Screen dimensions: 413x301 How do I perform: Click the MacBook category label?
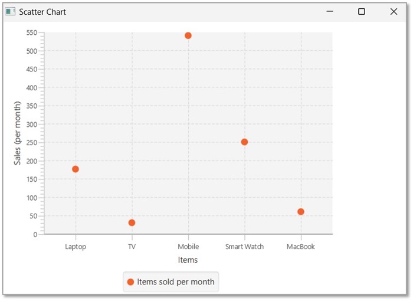(301, 247)
